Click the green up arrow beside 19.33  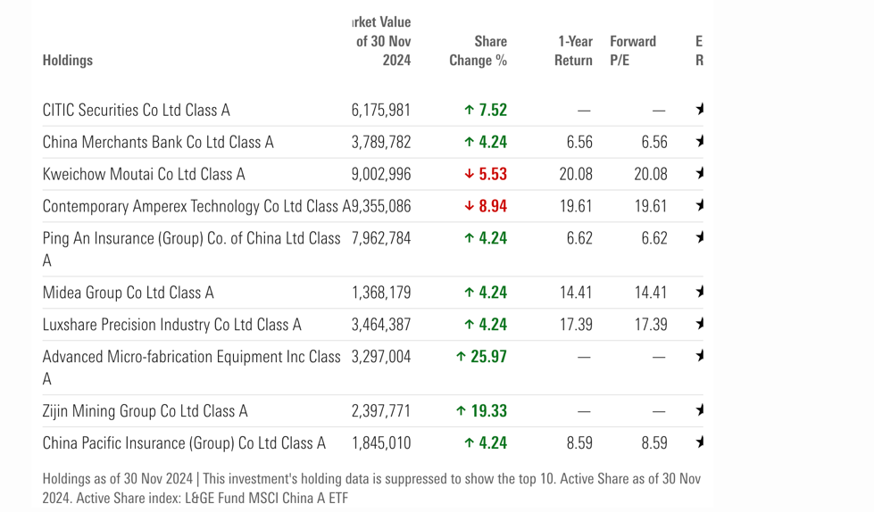462,411
